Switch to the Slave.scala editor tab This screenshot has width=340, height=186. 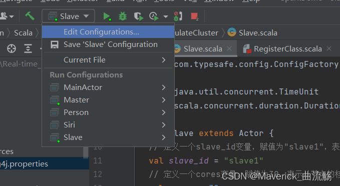click(x=203, y=49)
